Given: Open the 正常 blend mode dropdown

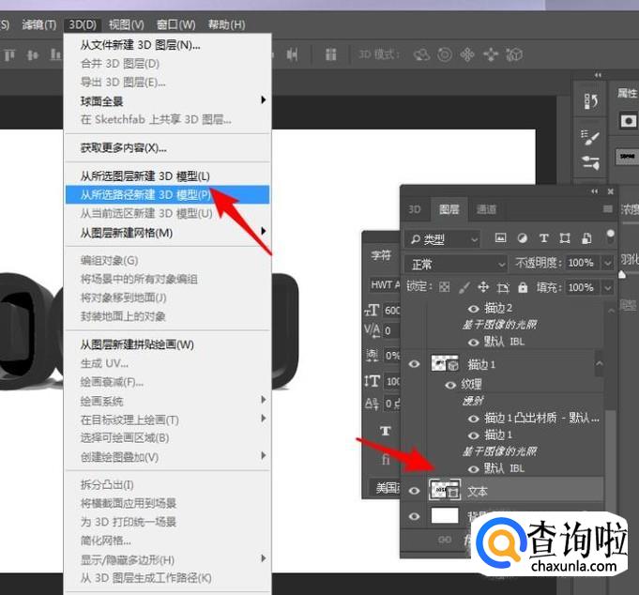Looking at the screenshot, I should pos(455,264).
